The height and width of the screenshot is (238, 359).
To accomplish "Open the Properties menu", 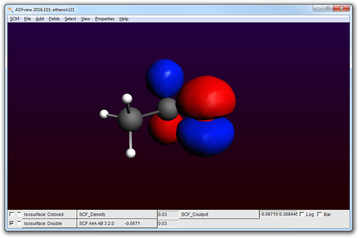I will coord(105,19).
